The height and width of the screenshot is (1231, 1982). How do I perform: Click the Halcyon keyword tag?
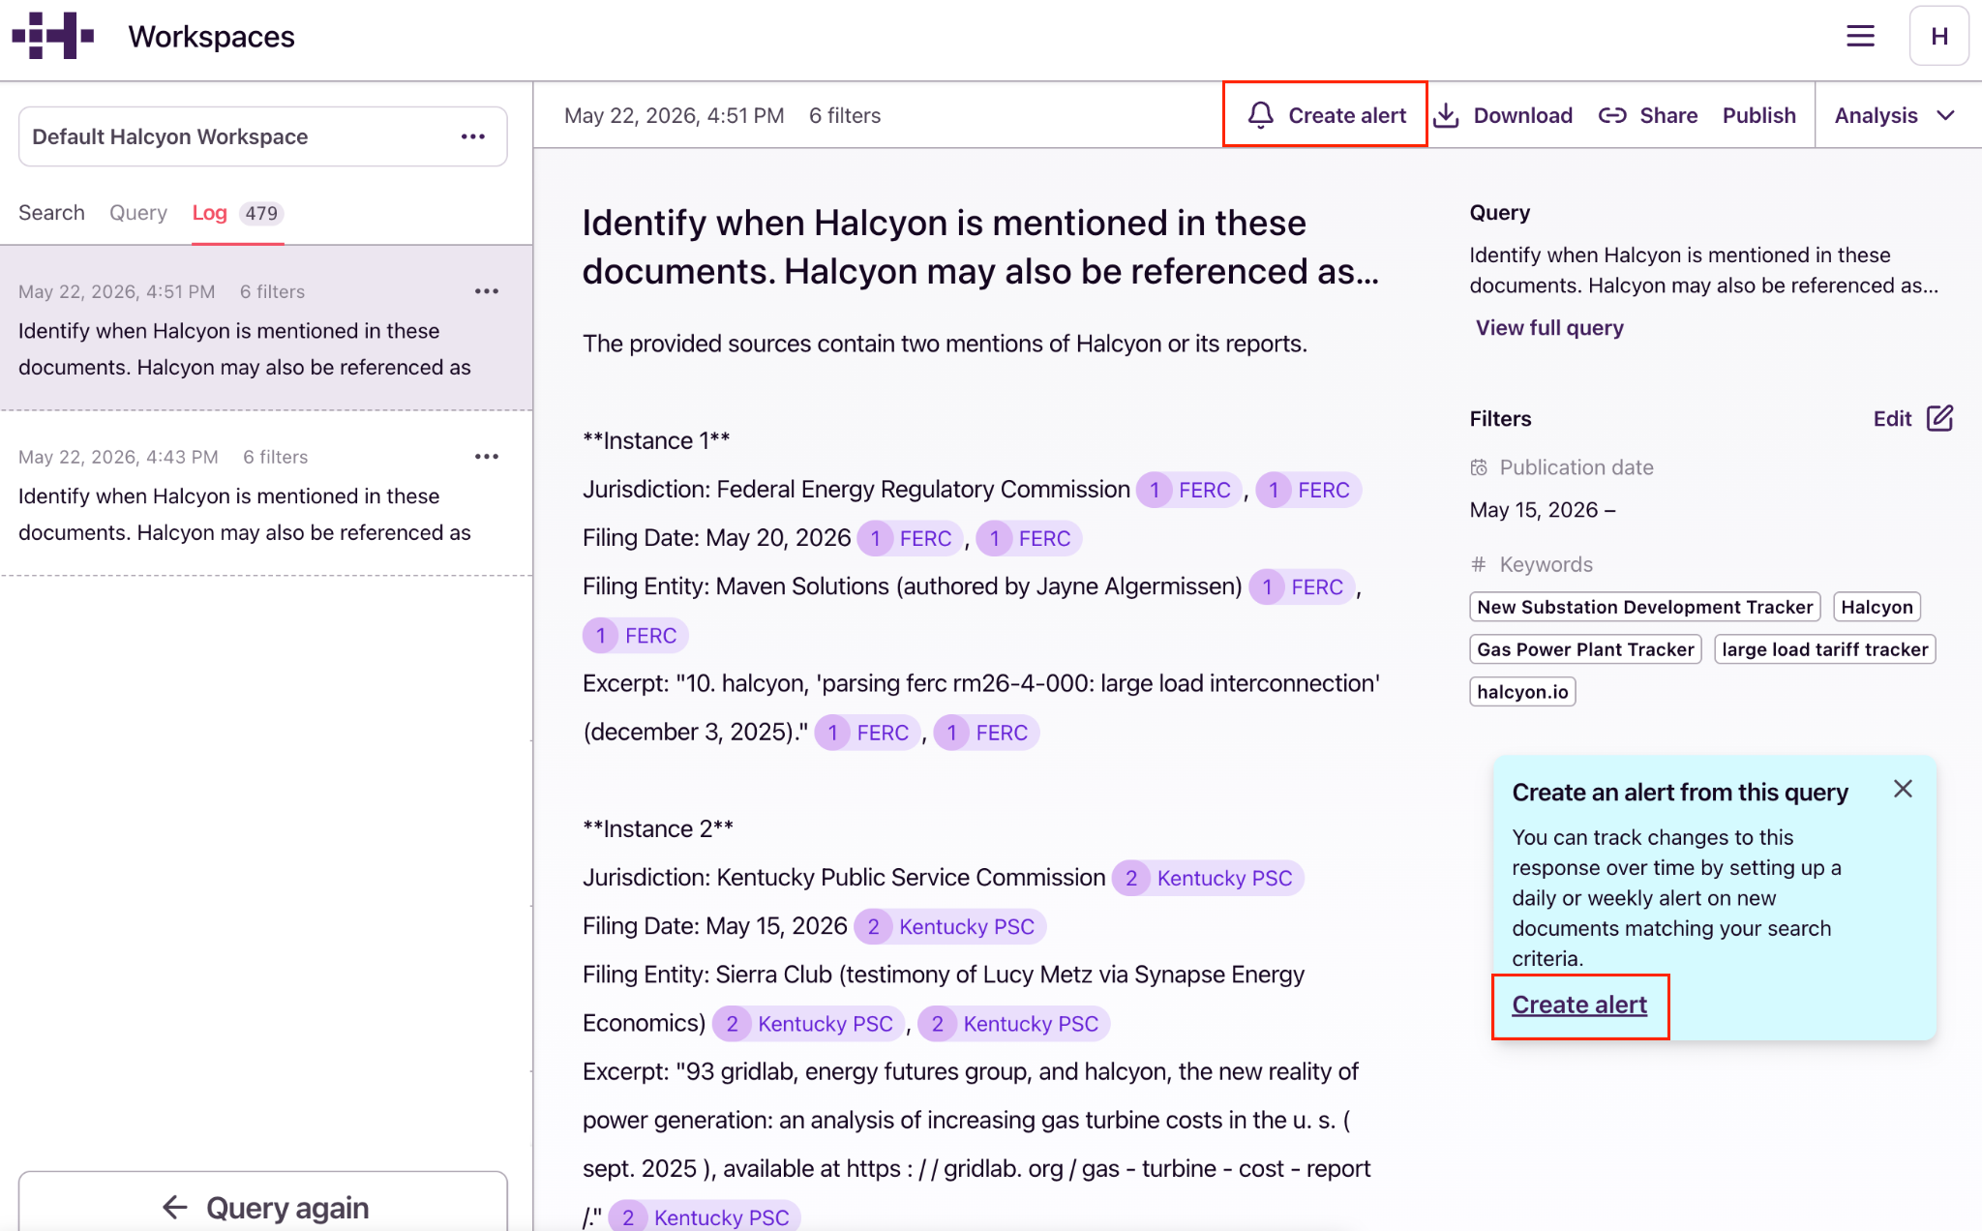pyautogui.click(x=1877, y=607)
